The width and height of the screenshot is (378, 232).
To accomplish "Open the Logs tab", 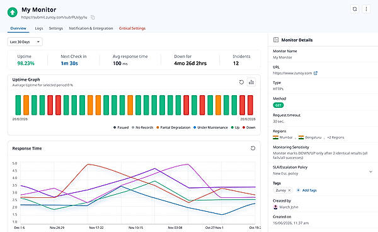I will pos(39,28).
